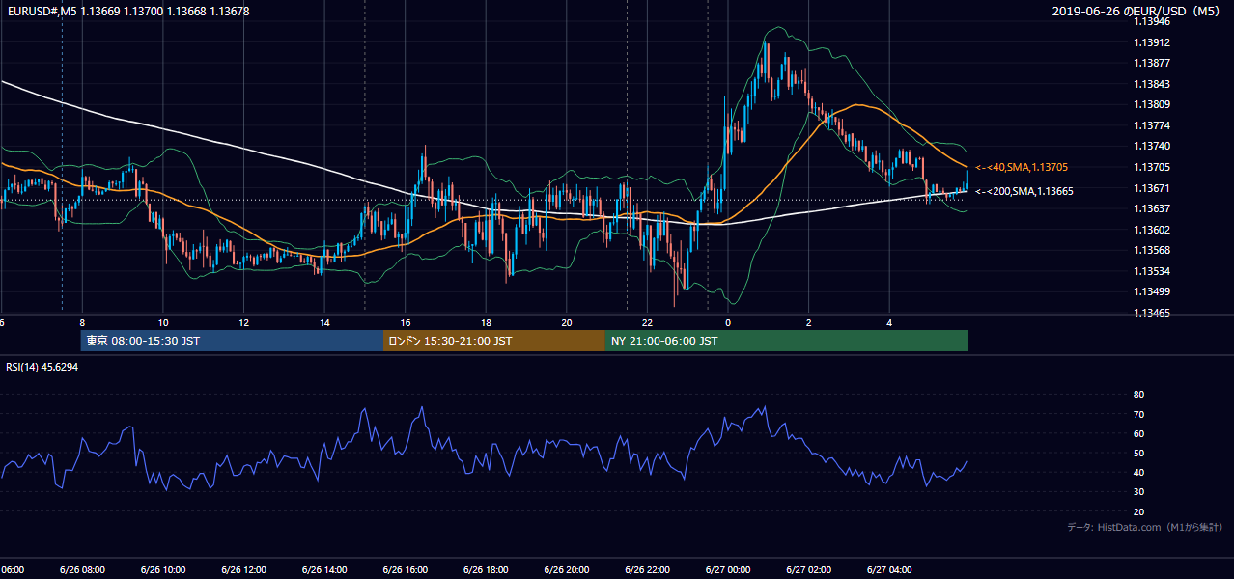
Task: Select price label 1.13877
Action: point(1151,63)
